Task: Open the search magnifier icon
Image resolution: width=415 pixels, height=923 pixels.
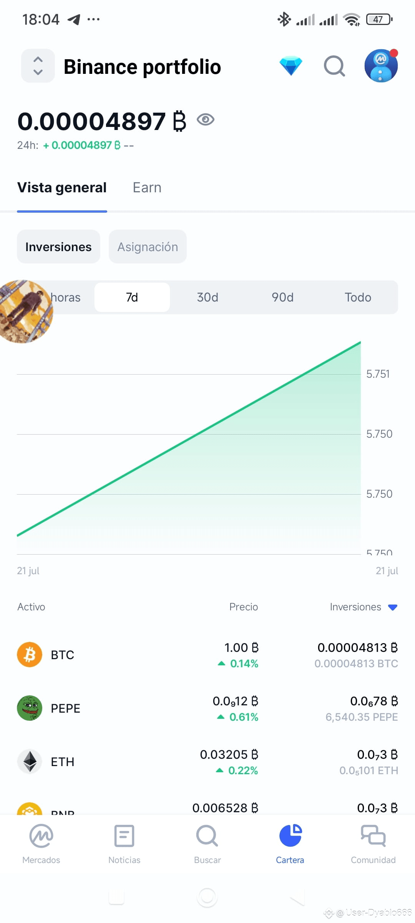Action: (x=334, y=65)
